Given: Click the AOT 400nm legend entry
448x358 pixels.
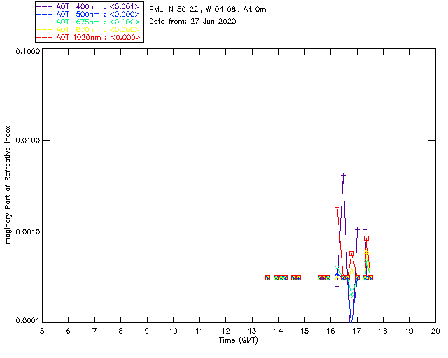Looking at the screenshot, I should pos(89,6).
